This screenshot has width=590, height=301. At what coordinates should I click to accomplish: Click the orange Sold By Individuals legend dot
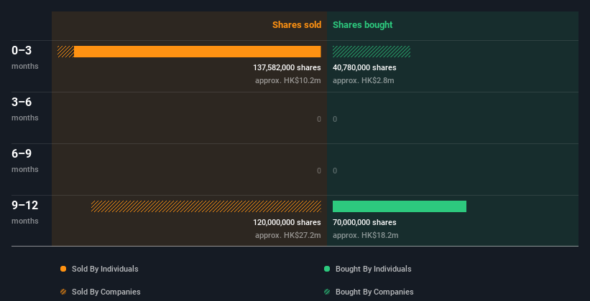point(63,269)
